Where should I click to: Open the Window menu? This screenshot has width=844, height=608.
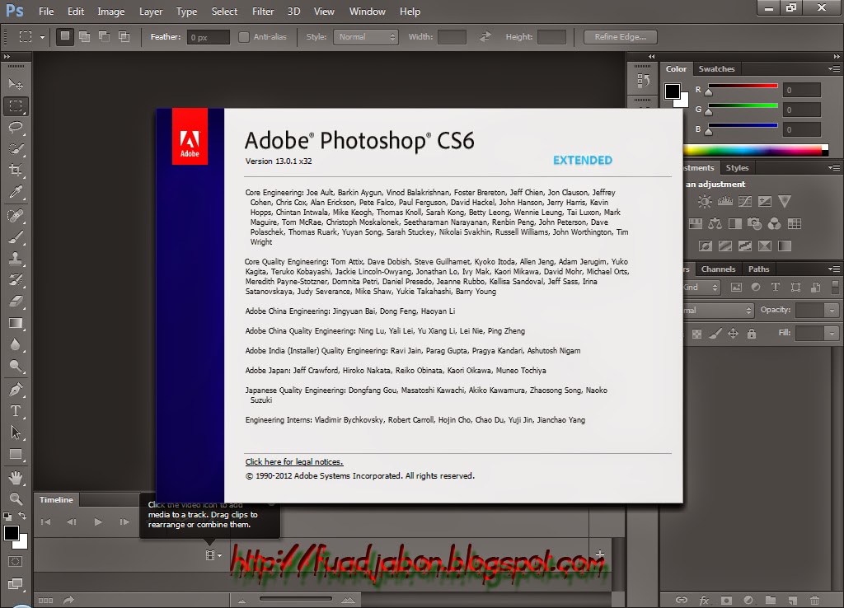(x=367, y=12)
